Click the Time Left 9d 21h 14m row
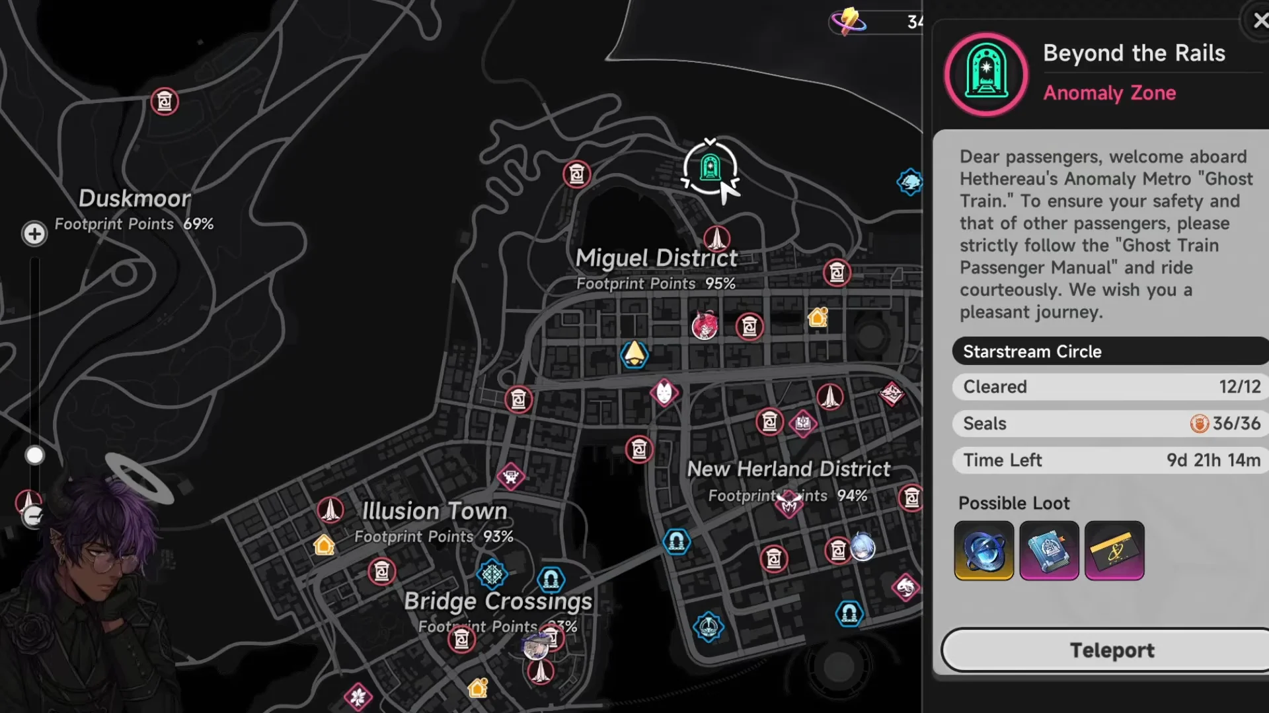 [x=1110, y=460]
